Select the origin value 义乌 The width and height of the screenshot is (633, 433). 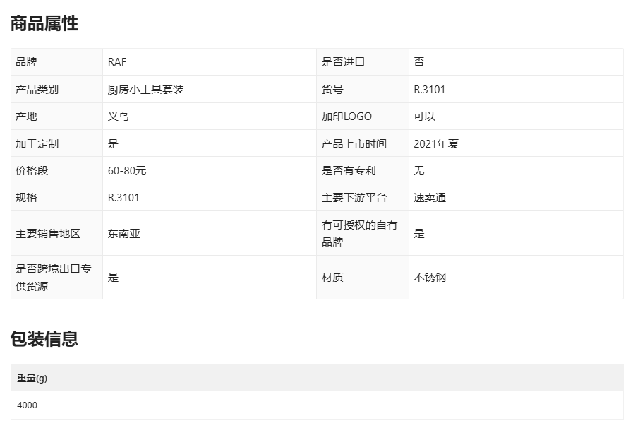click(119, 117)
